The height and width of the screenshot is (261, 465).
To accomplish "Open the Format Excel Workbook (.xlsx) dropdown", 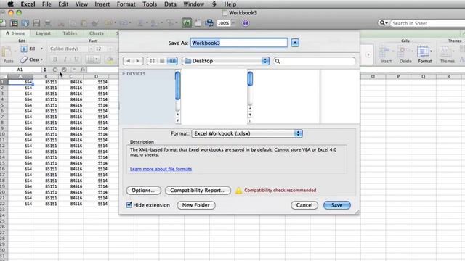I will click(x=247, y=133).
